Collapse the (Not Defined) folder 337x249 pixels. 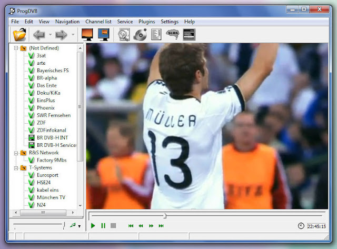click(16, 48)
